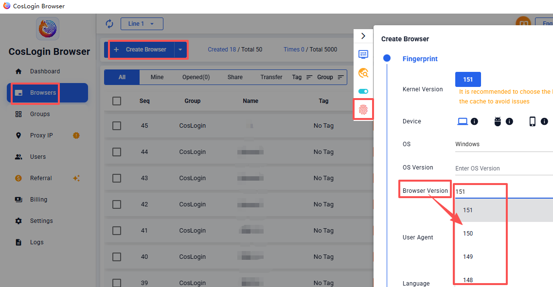
Task: Switch to the Mine tab
Action: tap(157, 77)
